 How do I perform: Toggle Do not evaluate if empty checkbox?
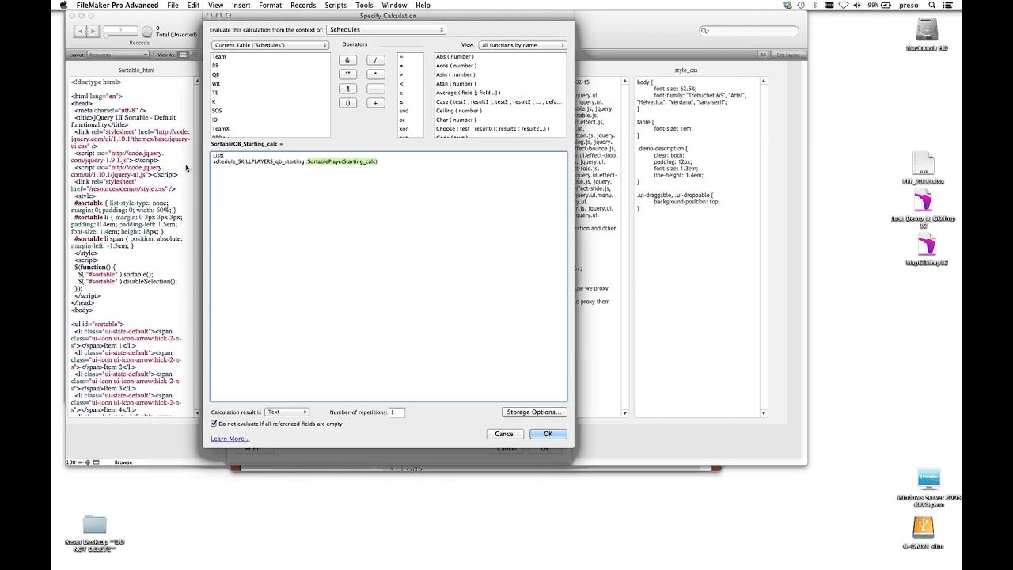coord(214,424)
